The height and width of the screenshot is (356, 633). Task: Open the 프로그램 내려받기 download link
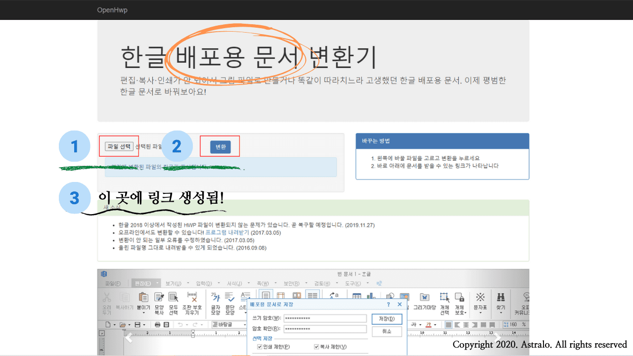coord(228,232)
